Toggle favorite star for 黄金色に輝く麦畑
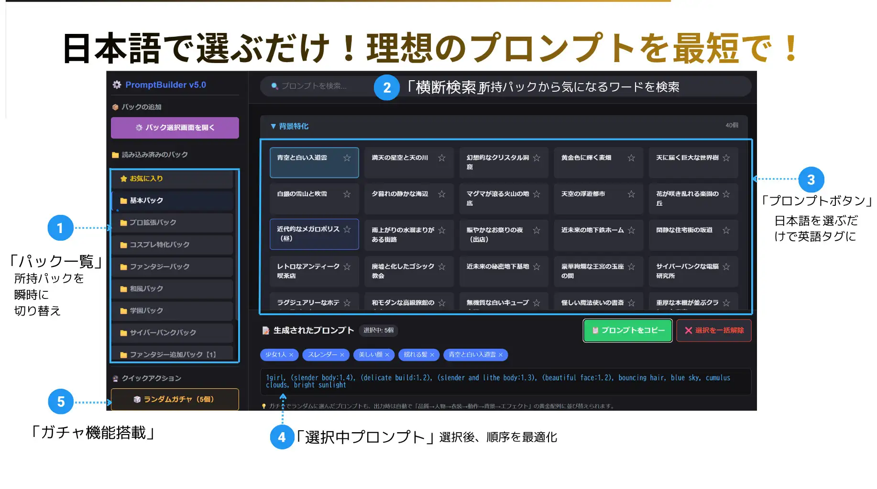The image size is (877, 489). pos(631,158)
